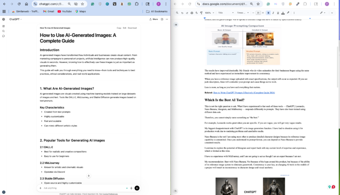Open the Google Docs window Chrome menu

click(334, 4)
